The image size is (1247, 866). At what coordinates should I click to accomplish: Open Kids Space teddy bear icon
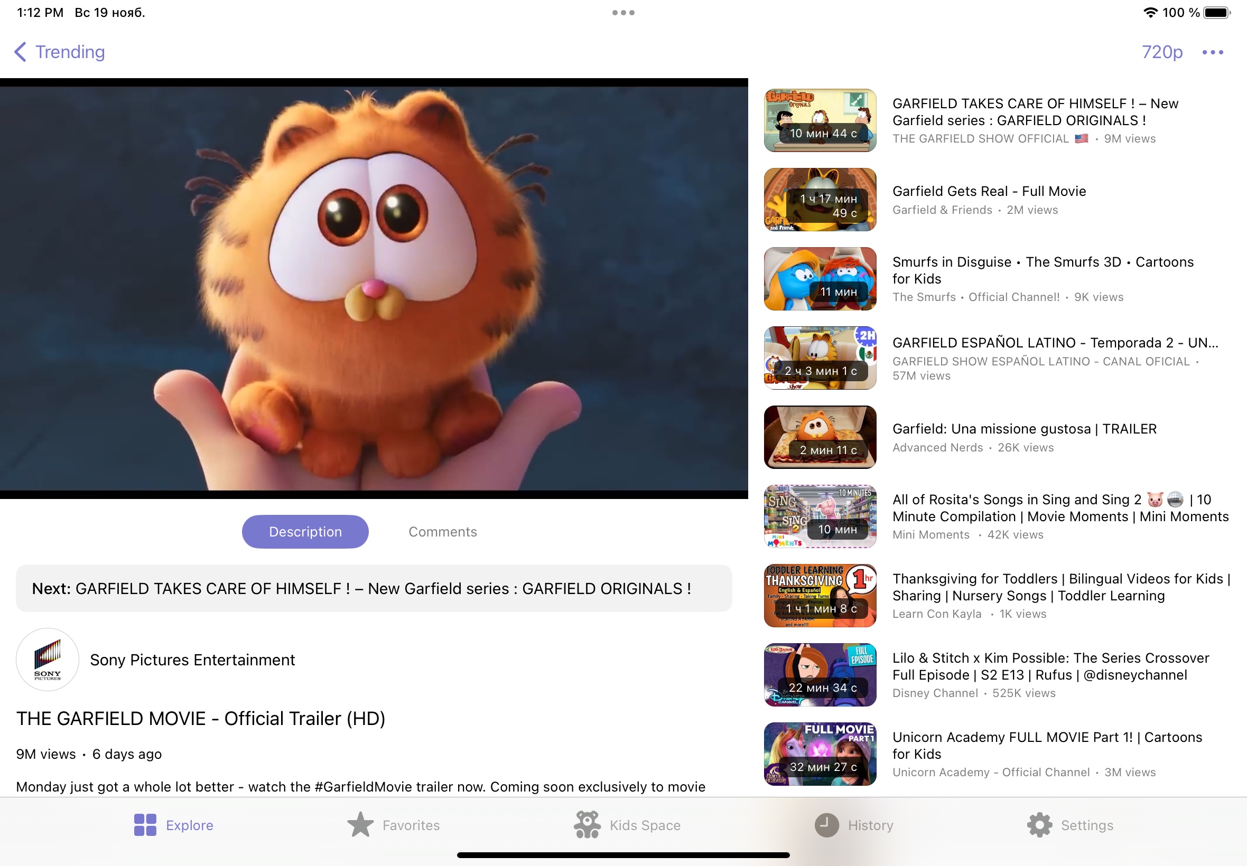[x=587, y=825]
